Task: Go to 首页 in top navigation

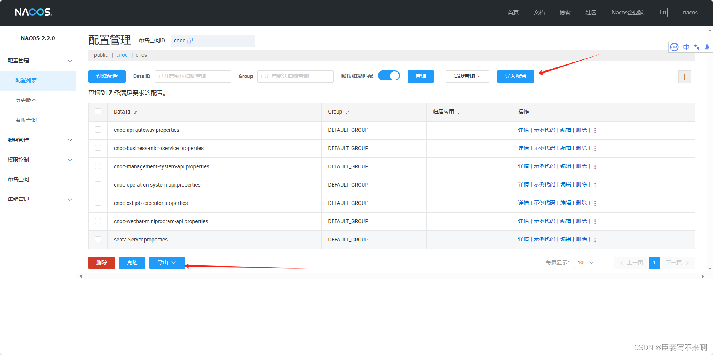Action: [x=513, y=13]
